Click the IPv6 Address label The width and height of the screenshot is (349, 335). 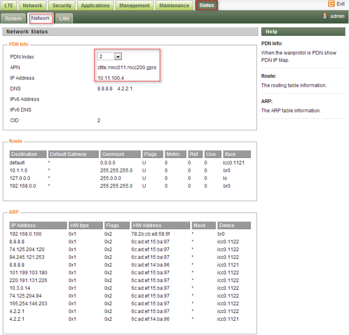[24, 99]
